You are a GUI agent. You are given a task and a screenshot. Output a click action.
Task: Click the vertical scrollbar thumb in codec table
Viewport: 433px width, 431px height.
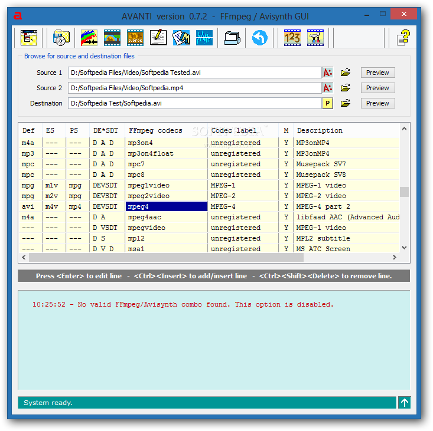404,192
